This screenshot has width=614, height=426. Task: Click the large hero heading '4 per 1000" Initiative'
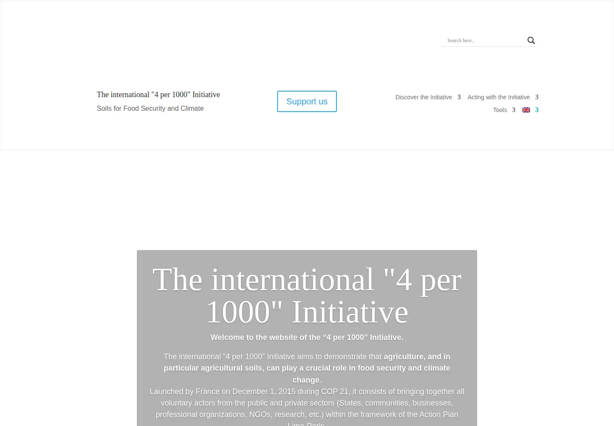307,296
